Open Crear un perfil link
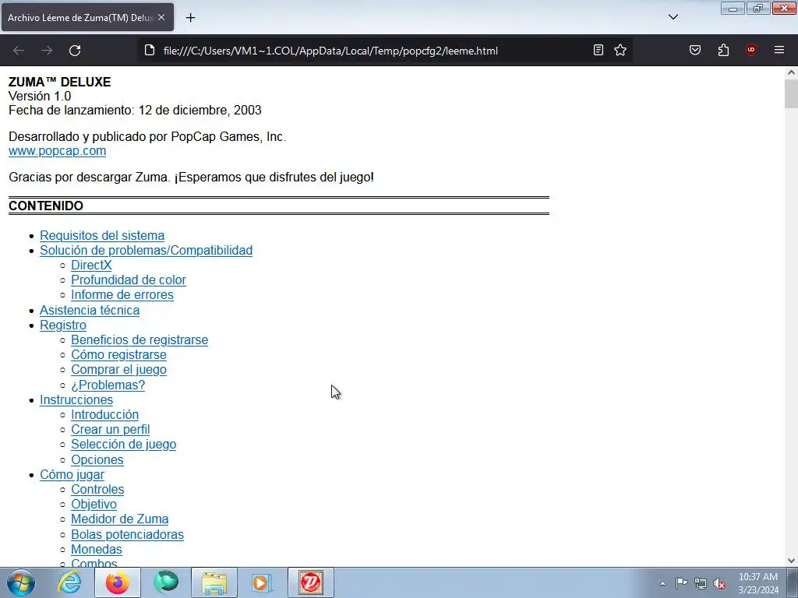The height and width of the screenshot is (598, 798). coord(111,429)
